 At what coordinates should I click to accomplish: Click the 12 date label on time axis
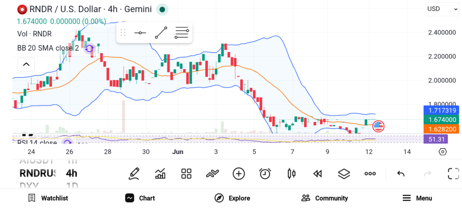point(369,152)
